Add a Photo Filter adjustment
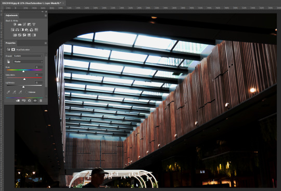Image resolution: width=281 pixels, height=191 pixels. [27, 30]
